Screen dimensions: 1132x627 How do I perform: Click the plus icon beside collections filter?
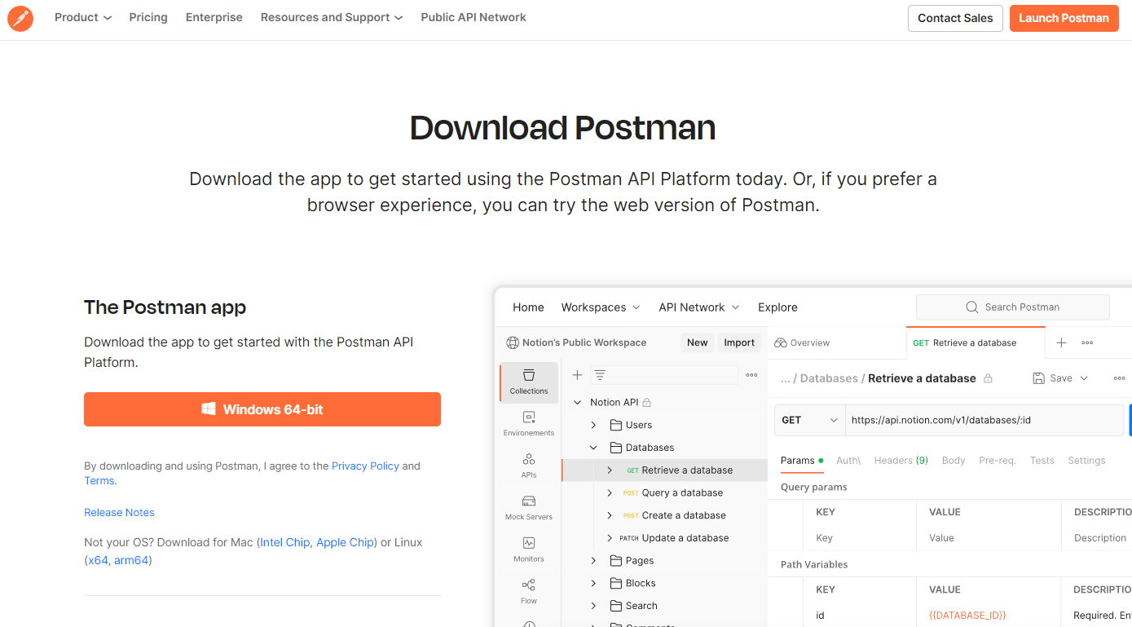(577, 375)
